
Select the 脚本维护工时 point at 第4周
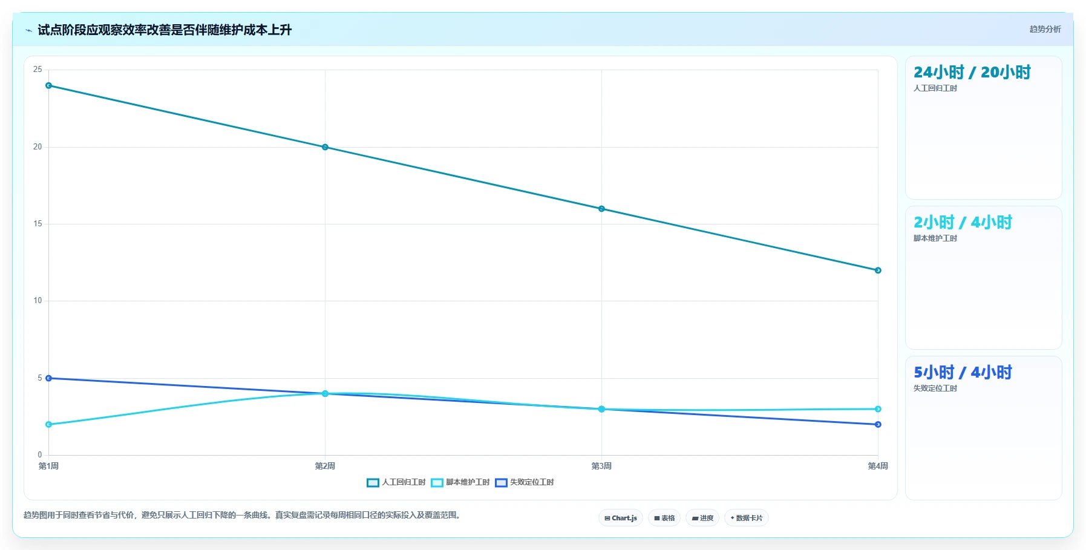click(878, 409)
